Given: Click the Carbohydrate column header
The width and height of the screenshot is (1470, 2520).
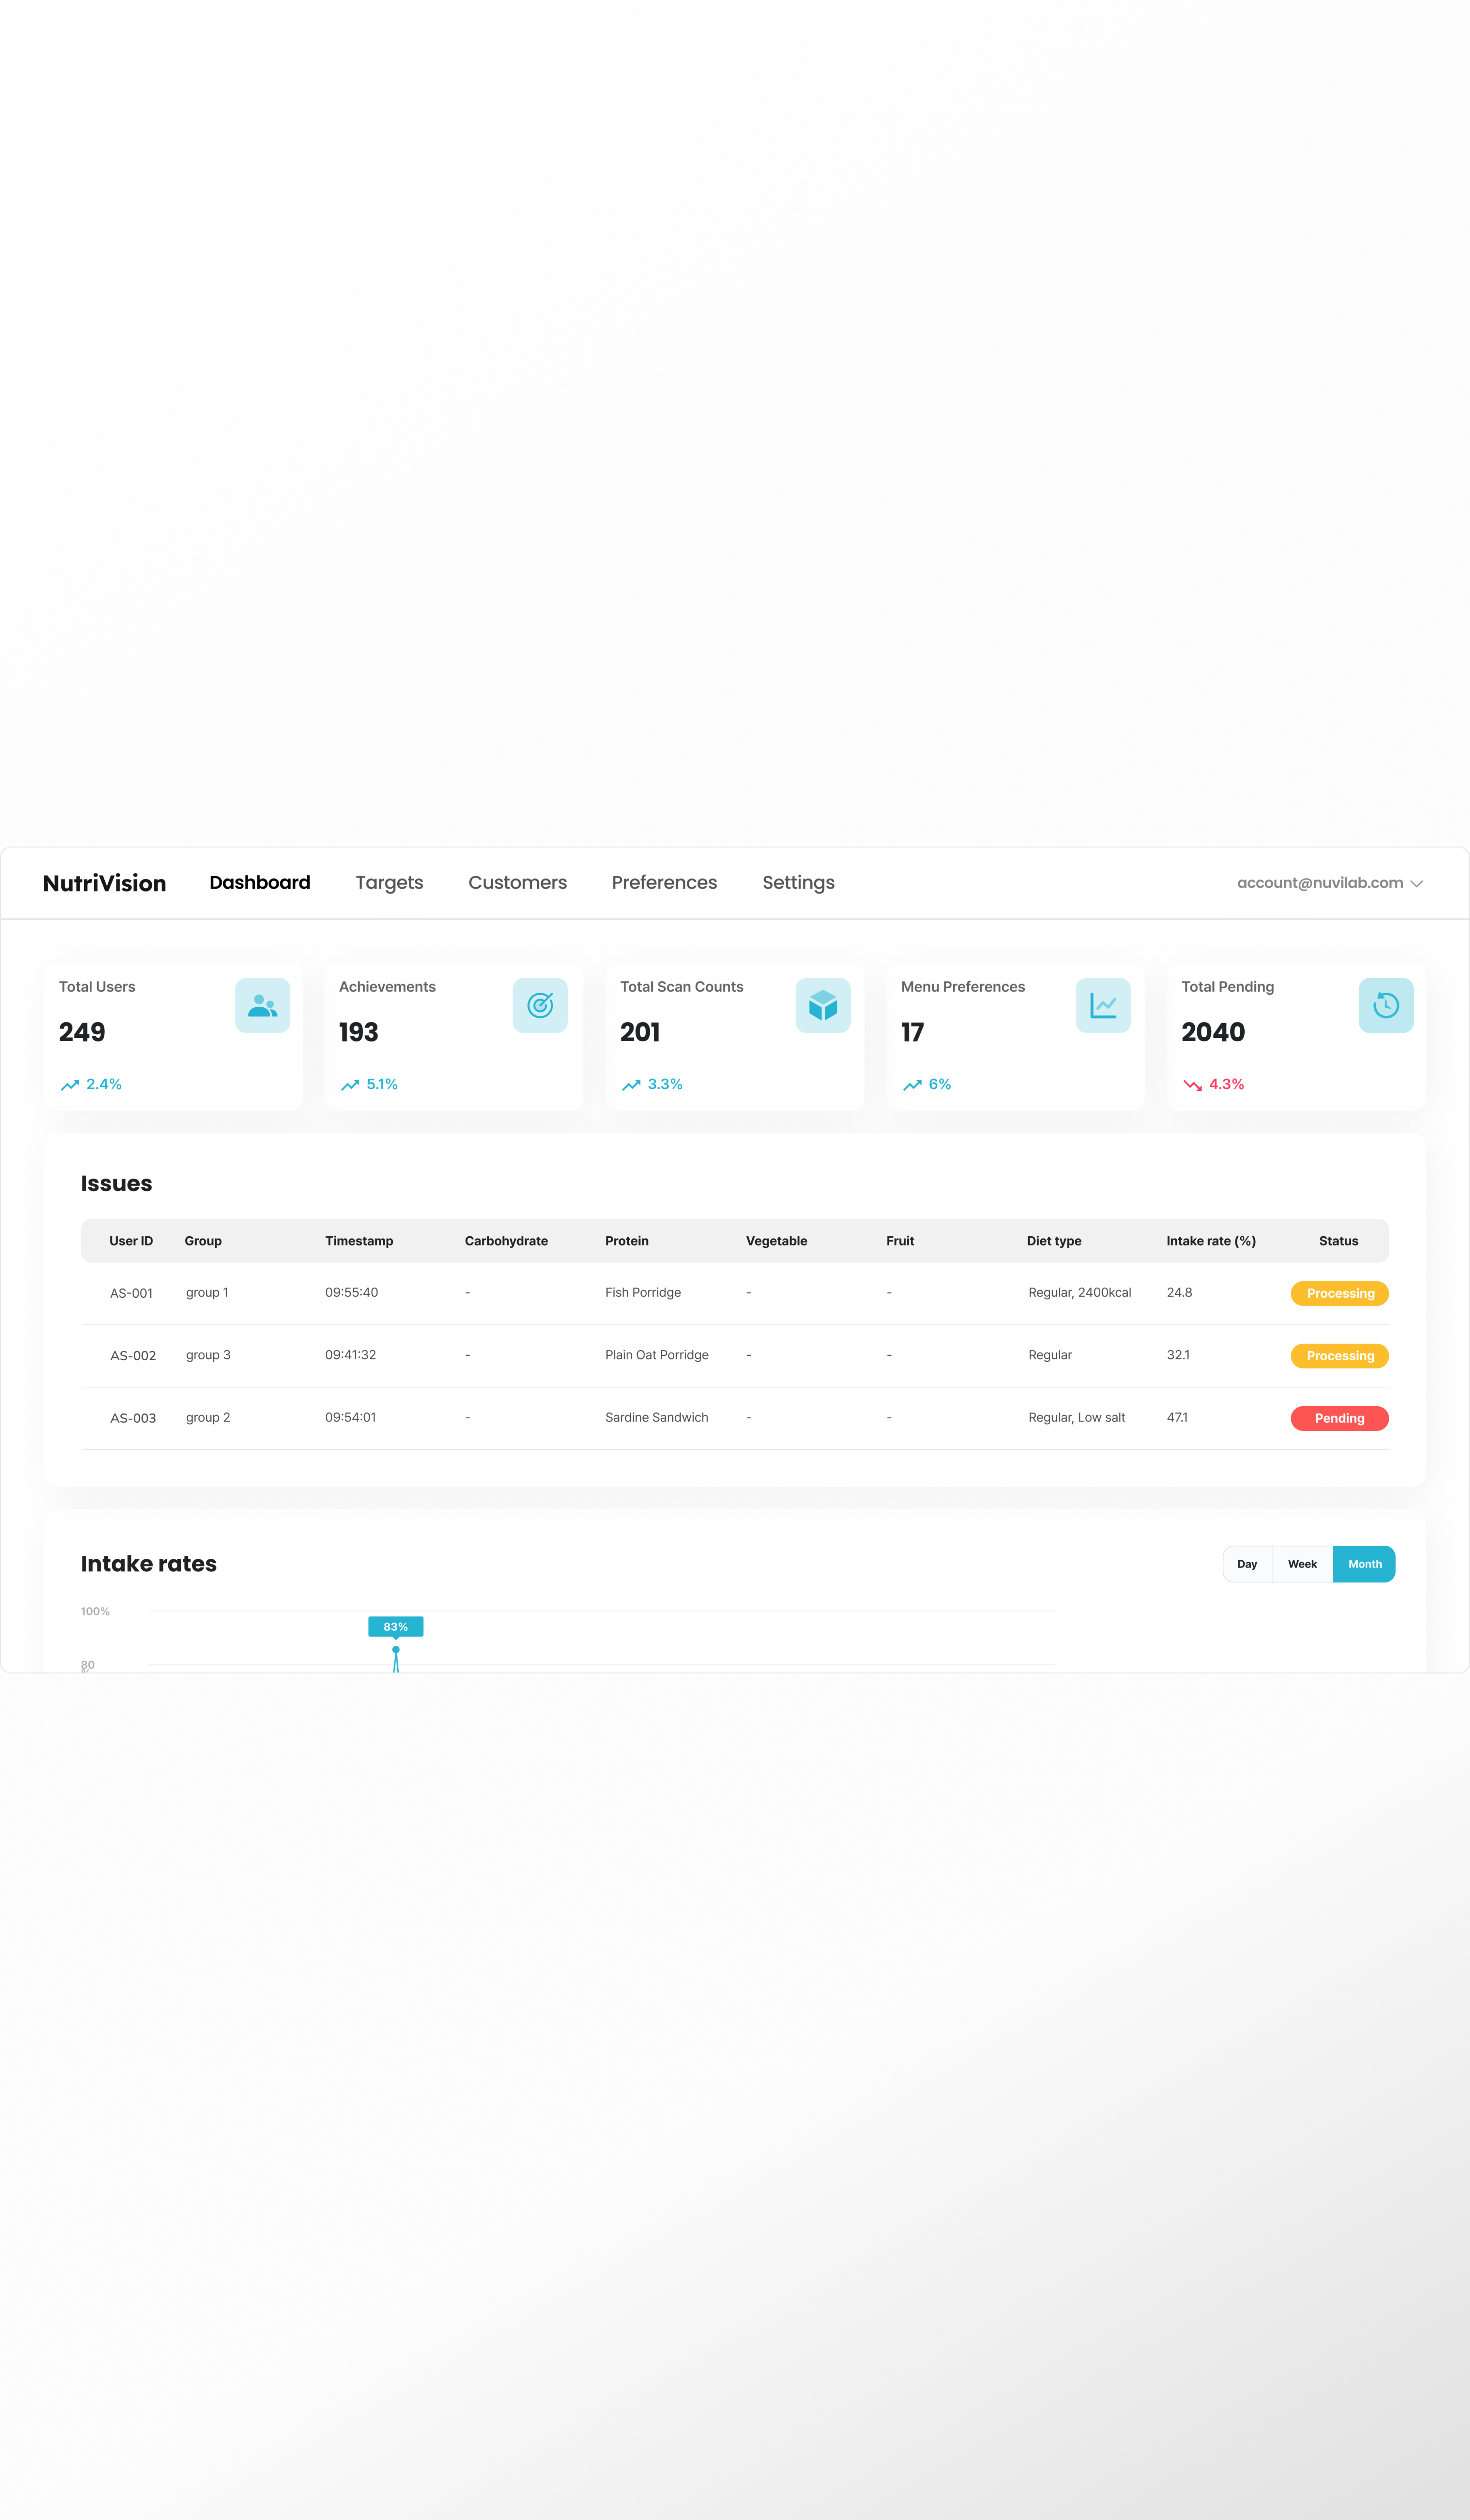Looking at the screenshot, I should click(x=506, y=1241).
